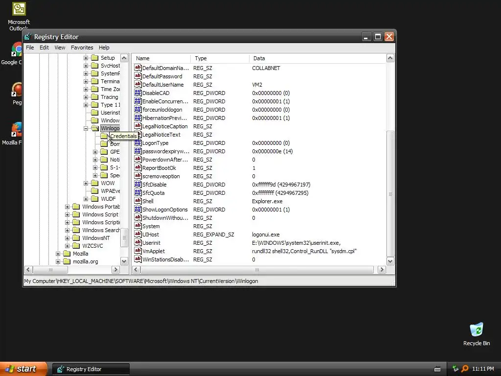
Task: Expand the Setup key node
Action: tap(86, 58)
